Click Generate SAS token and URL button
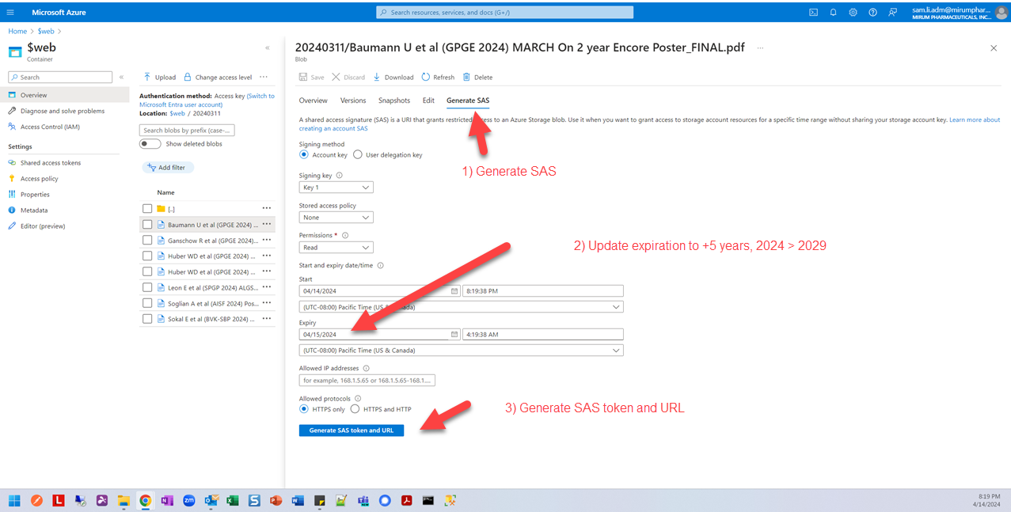The image size is (1011, 512). [352, 430]
